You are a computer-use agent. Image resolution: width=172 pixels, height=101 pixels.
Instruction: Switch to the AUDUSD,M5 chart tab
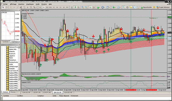pos(68,92)
